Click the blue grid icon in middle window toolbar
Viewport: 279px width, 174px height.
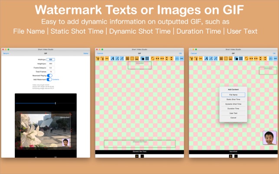[x=147, y=58]
